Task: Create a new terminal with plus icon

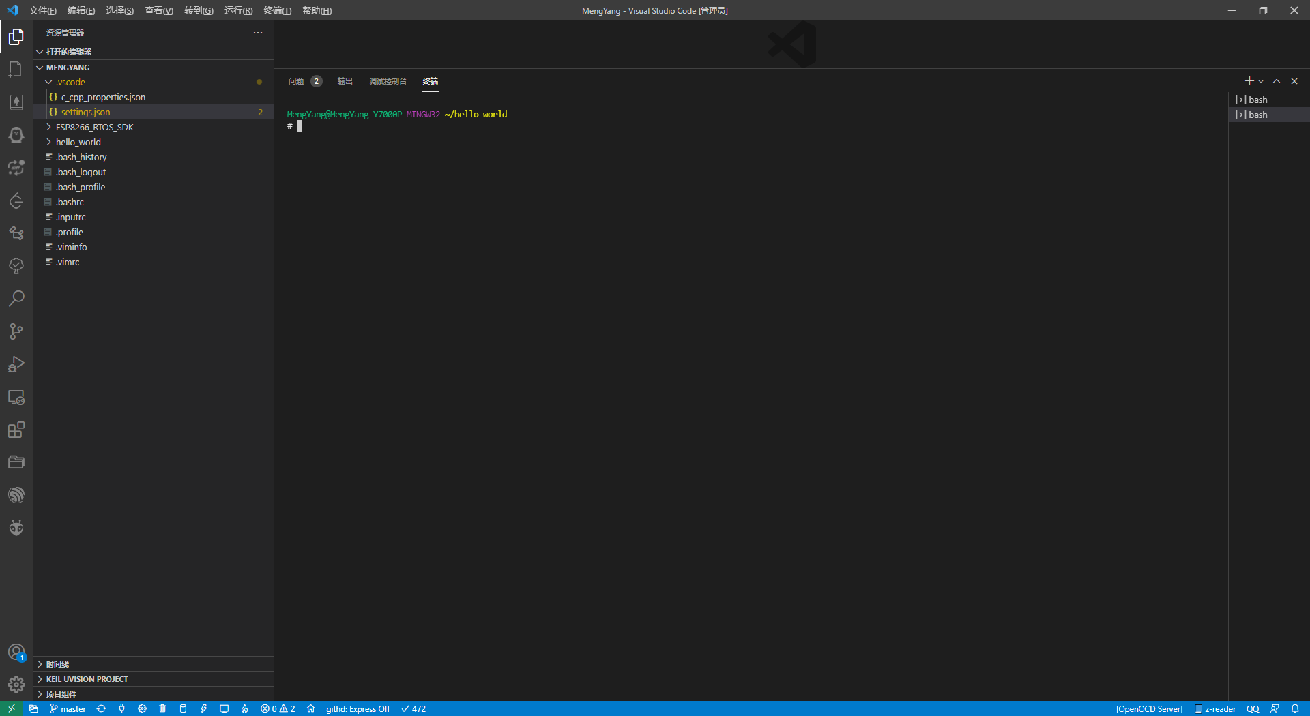Action: [1249, 81]
